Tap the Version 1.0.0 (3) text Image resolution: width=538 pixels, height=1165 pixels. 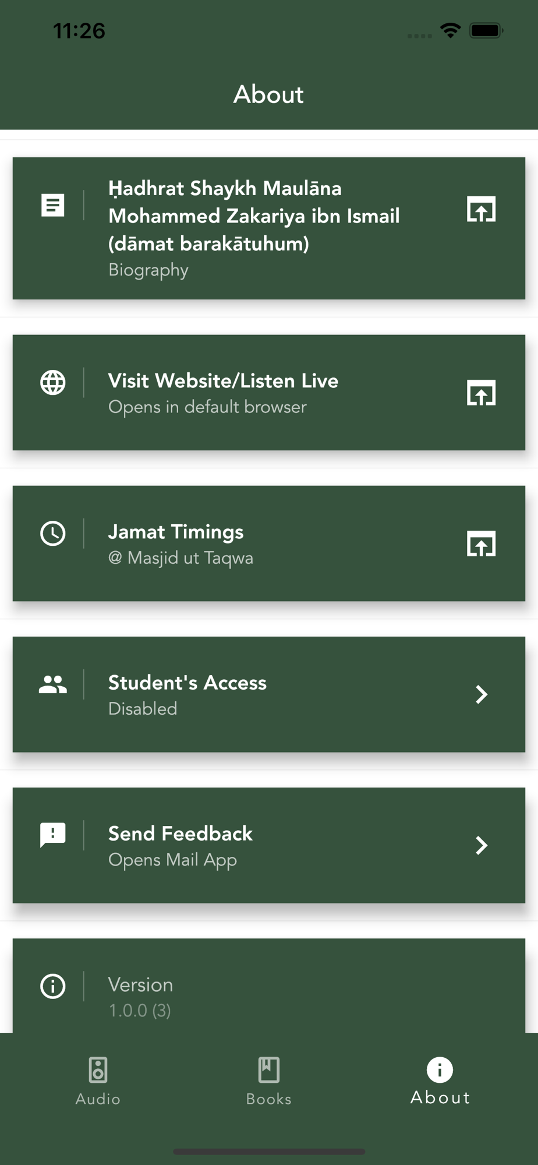pos(140,997)
